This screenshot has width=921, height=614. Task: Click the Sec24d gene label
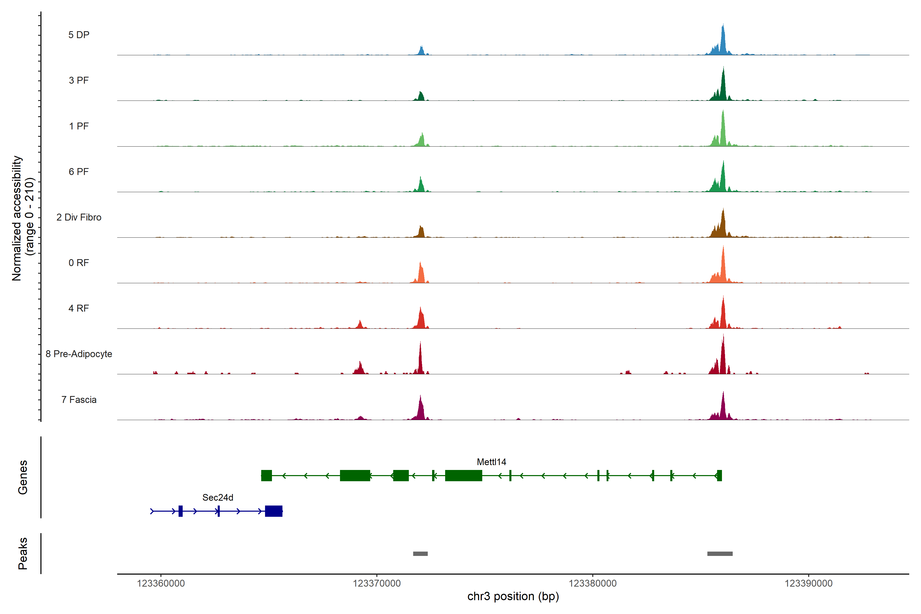tap(218, 497)
